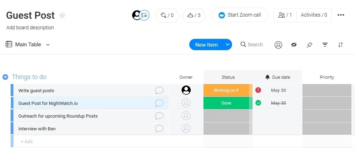Click the Start Zoom call button
This screenshot has height=148, width=355.
coord(240,15)
